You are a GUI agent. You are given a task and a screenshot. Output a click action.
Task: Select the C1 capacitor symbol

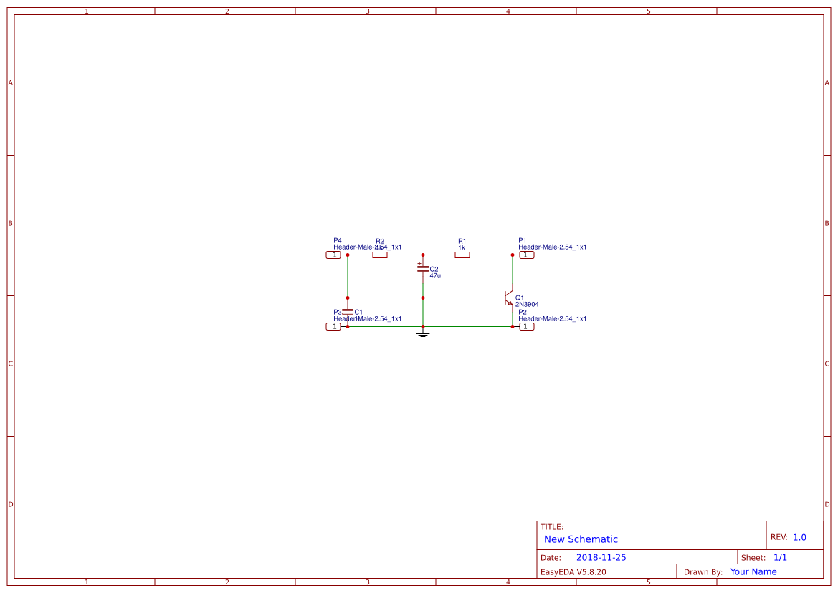(348, 312)
